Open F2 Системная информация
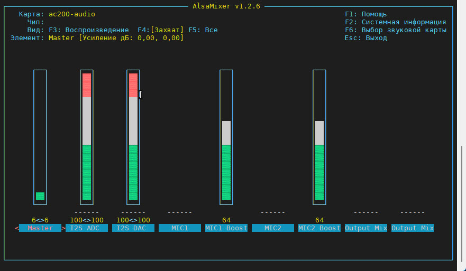Viewport: 466px width, 271px height. (395, 22)
